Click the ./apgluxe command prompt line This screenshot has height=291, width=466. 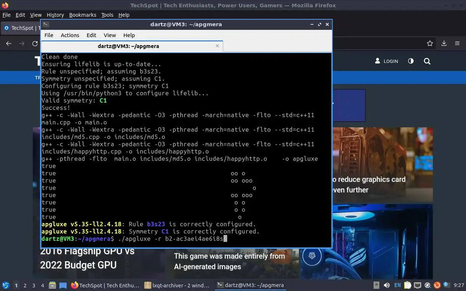(134, 239)
